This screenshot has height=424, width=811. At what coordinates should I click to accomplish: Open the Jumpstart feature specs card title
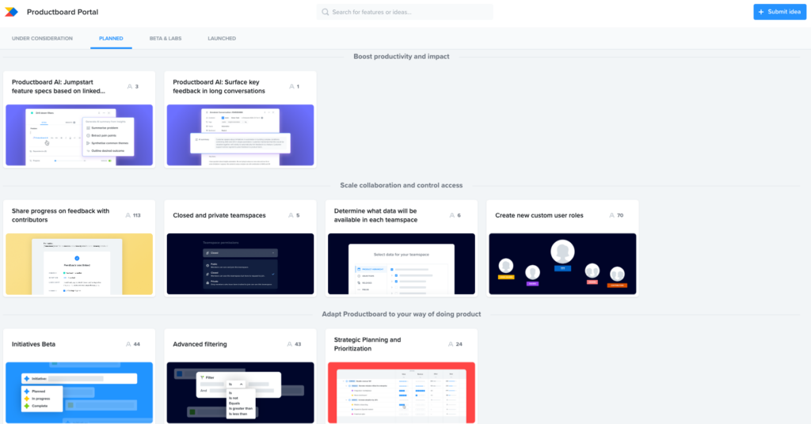click(59, 86)
